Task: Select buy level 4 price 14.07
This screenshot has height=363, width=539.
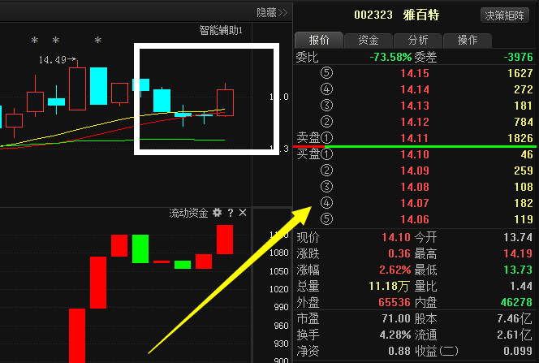Action: 415,203
